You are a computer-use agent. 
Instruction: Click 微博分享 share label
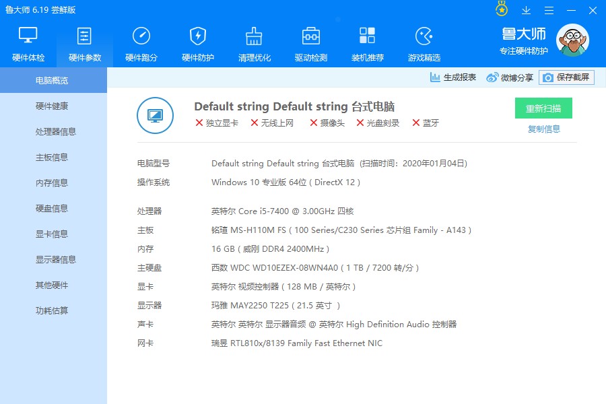tap(516, 77)
